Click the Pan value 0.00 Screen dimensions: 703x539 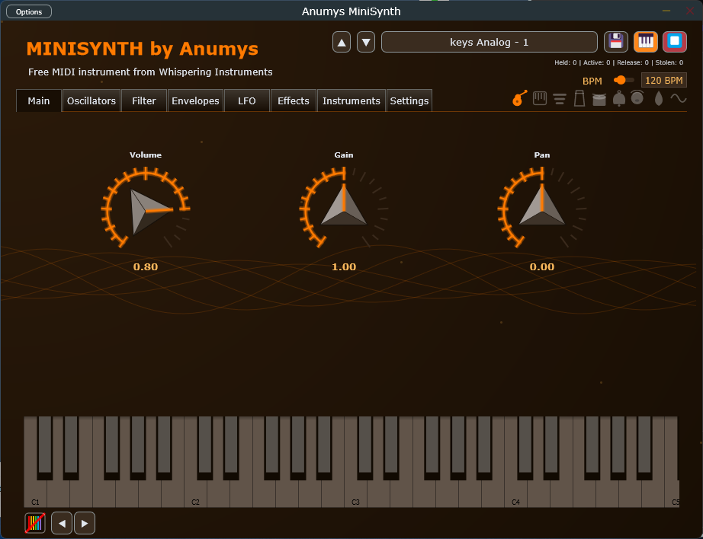tap(542, 266)
